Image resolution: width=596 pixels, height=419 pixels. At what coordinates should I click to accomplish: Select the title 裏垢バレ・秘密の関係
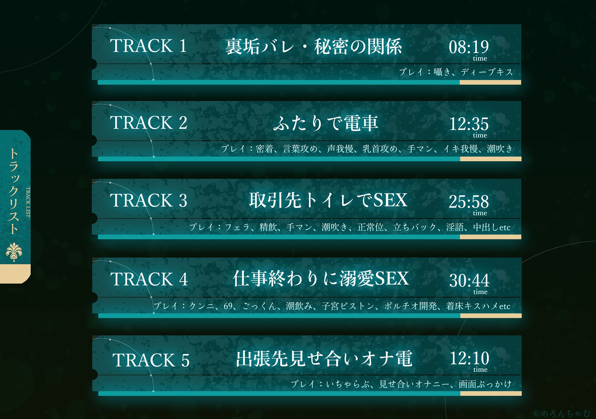313,47
